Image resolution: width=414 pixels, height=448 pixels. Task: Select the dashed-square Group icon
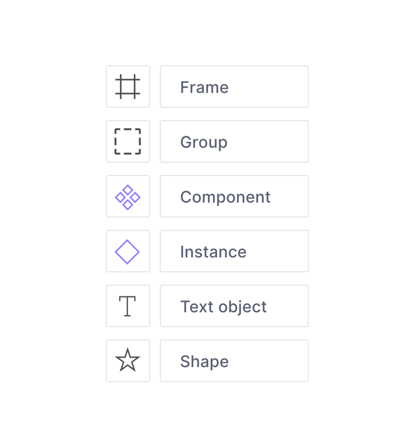[128, 141]
